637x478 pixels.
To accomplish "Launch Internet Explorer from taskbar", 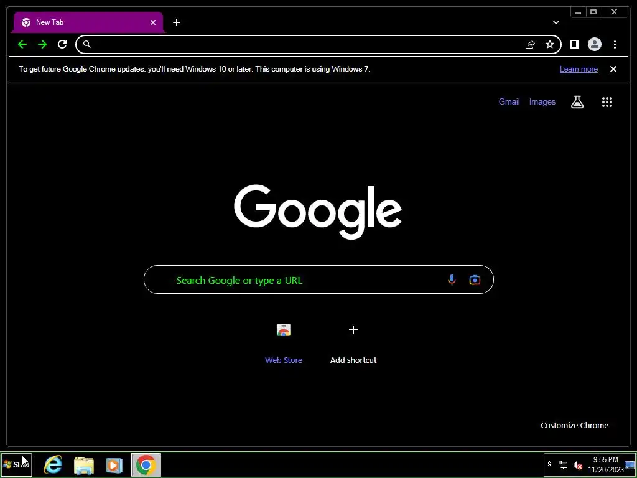I will pyautogui.click(x=53, y=464).
